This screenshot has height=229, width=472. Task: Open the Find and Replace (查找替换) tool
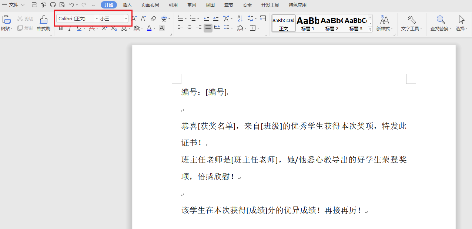(440, 23)
